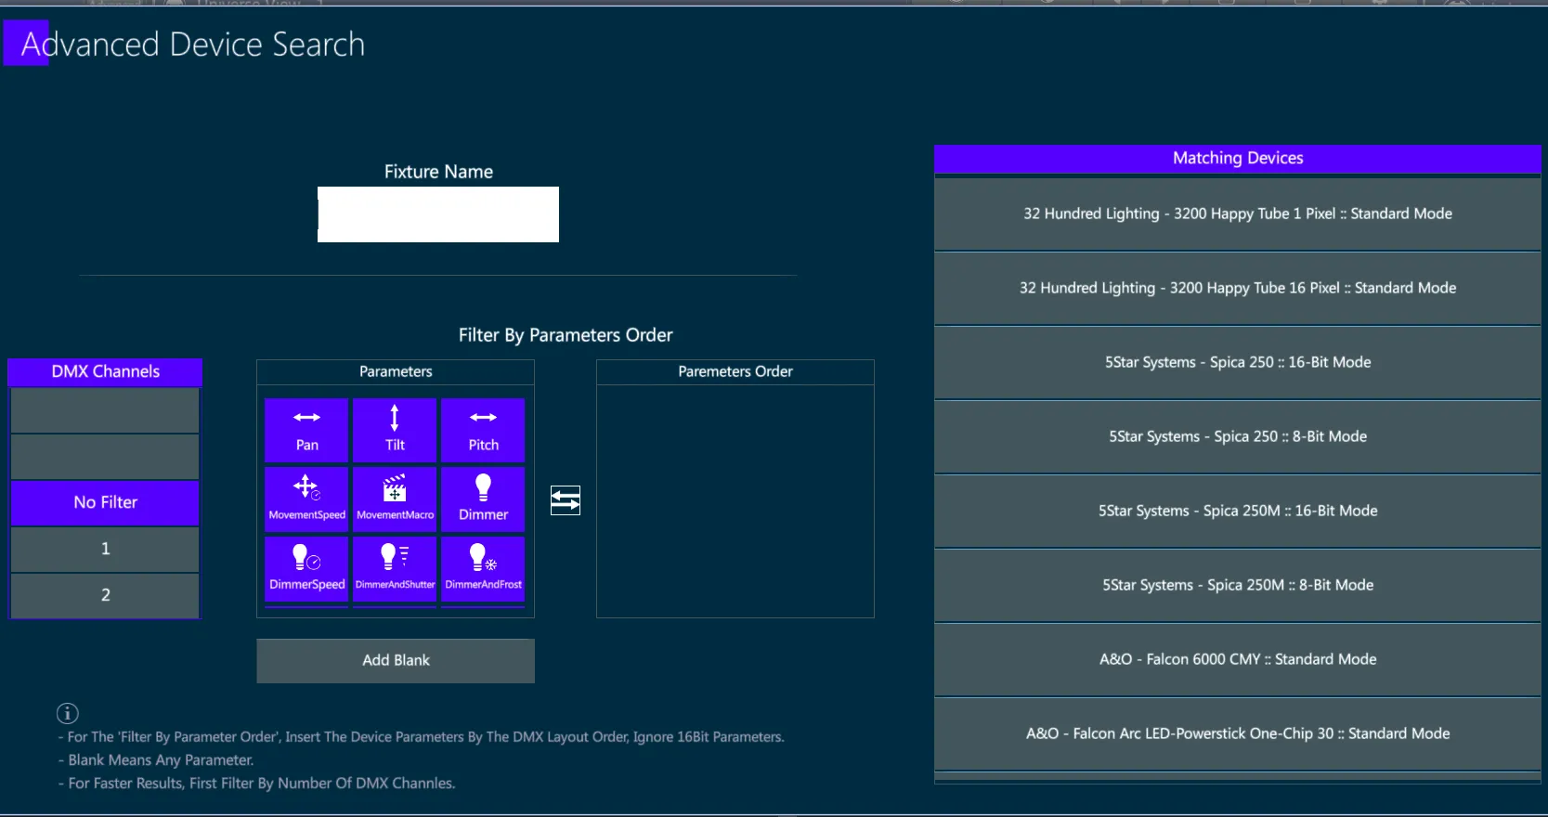Select 2 in DMX Channels list
This screenshot has width=1548, height=817.
[105, 595]
